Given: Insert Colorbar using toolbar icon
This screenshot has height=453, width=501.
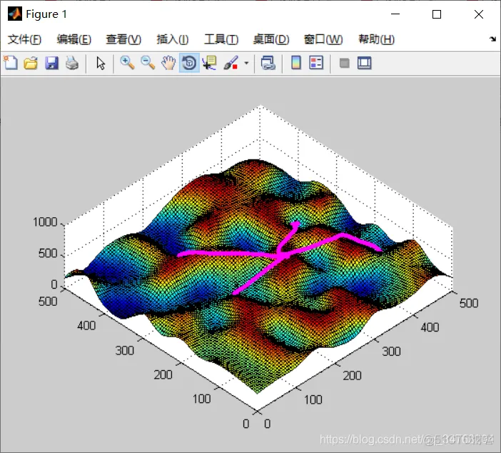Looking at the screenshot, I should (x=296, y=63).
